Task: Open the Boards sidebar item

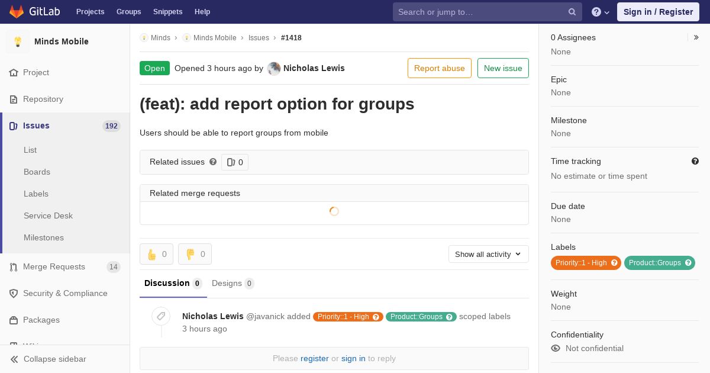Action: [x=37, y=172]
